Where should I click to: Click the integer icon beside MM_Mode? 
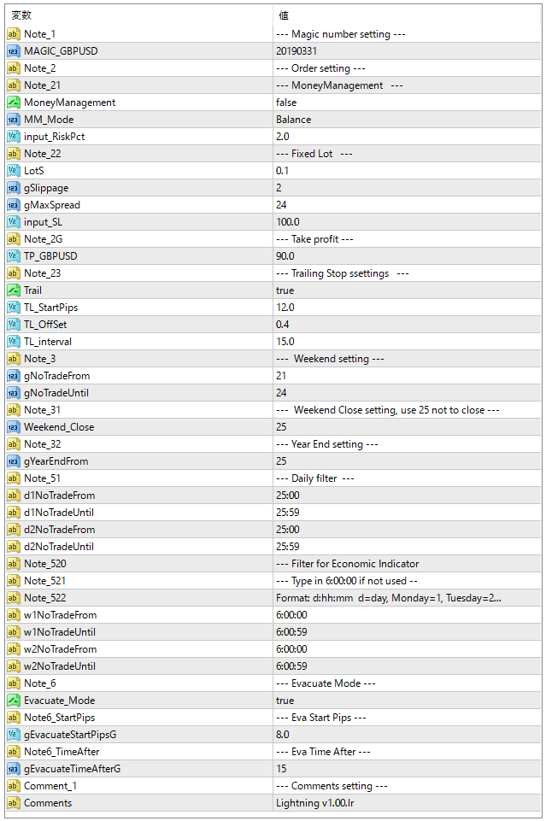(x=14, y=120)
